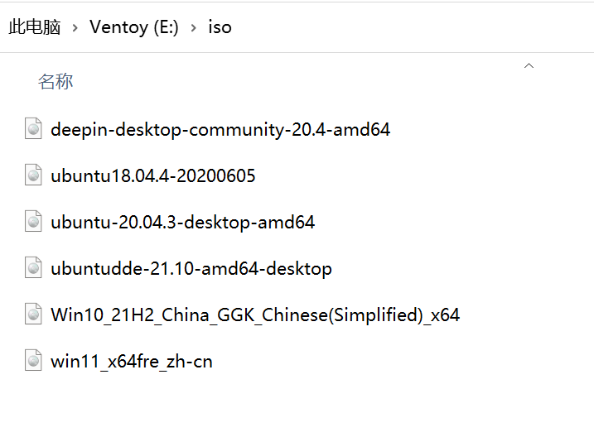594x437 pixels.
Task: Click the ubuntu-20.04.3-desktop-amd64 disc icon
Action: (33, 221)
